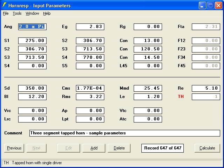This screenshot has width=224, height=168.
Task: Click the F23 greyed field
Action: click(206, 49)
